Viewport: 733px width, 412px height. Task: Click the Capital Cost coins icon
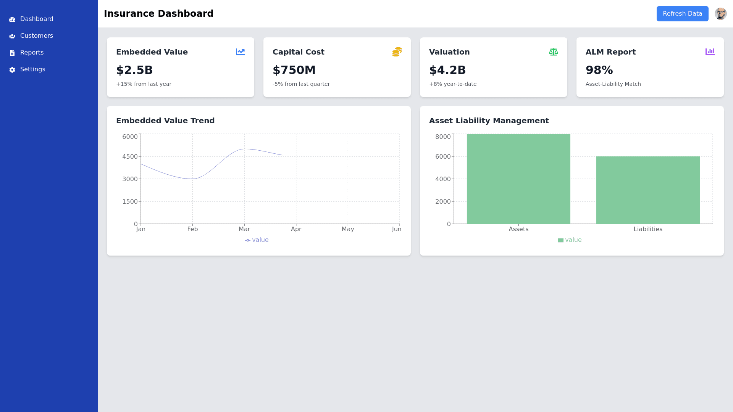[397, 52]
